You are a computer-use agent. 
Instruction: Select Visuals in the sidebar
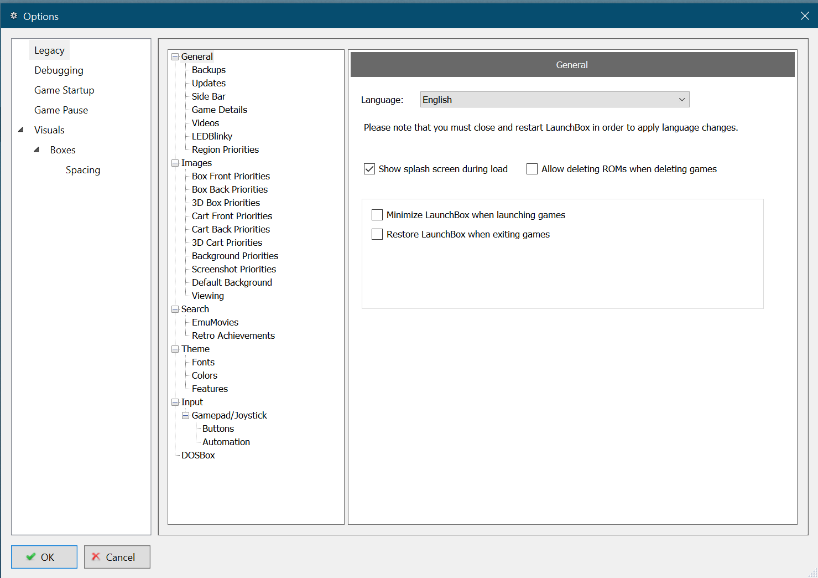coord(49,130)
